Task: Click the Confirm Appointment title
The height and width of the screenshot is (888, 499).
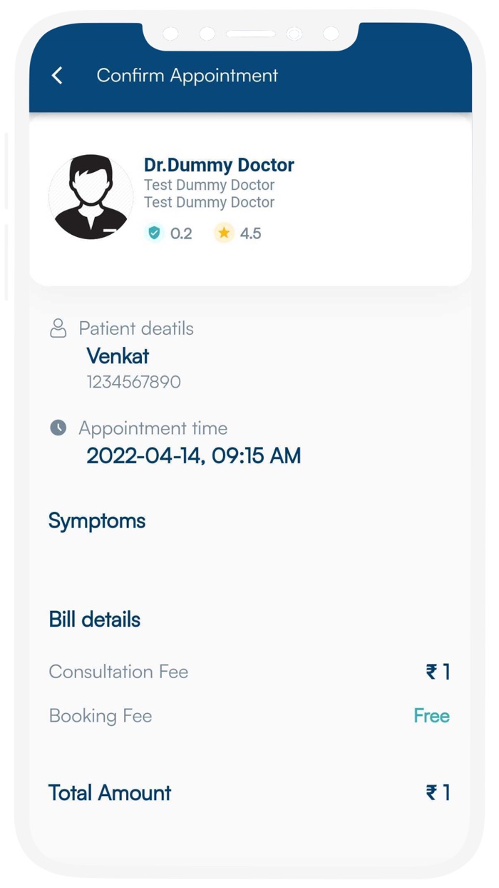Action: coord(186,76)
